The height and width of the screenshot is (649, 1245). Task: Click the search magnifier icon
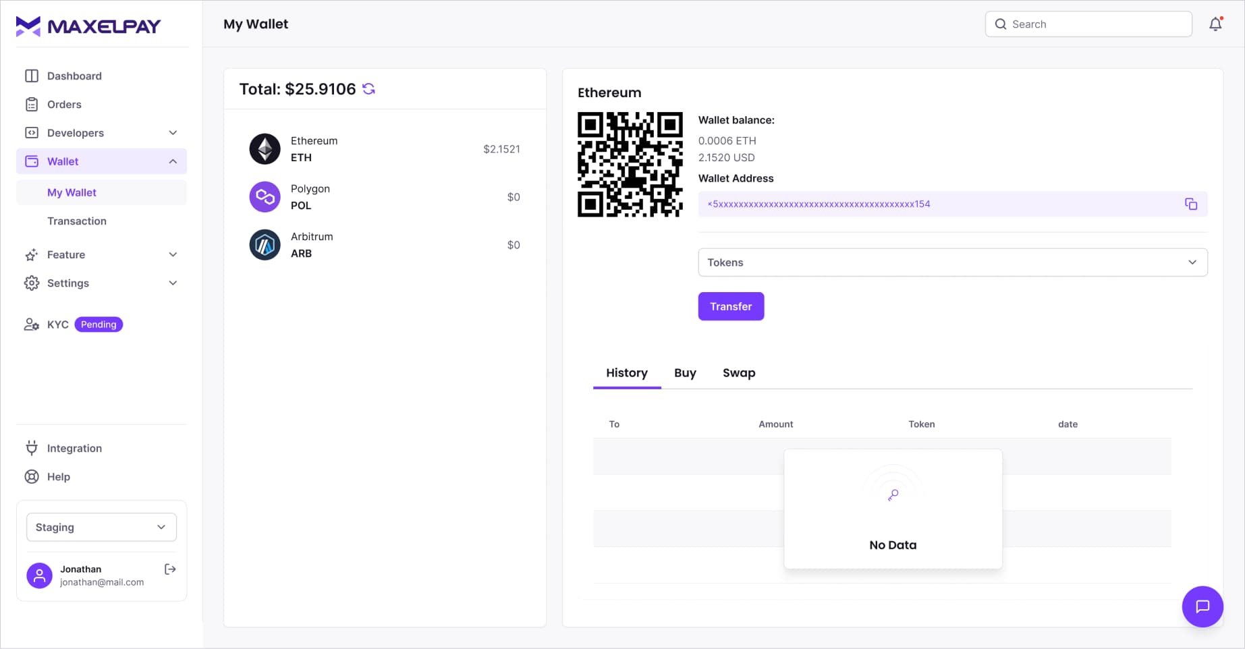tap(1001, 24)
